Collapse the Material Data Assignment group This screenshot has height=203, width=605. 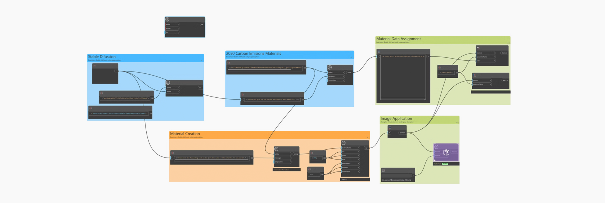click(508, 43)
